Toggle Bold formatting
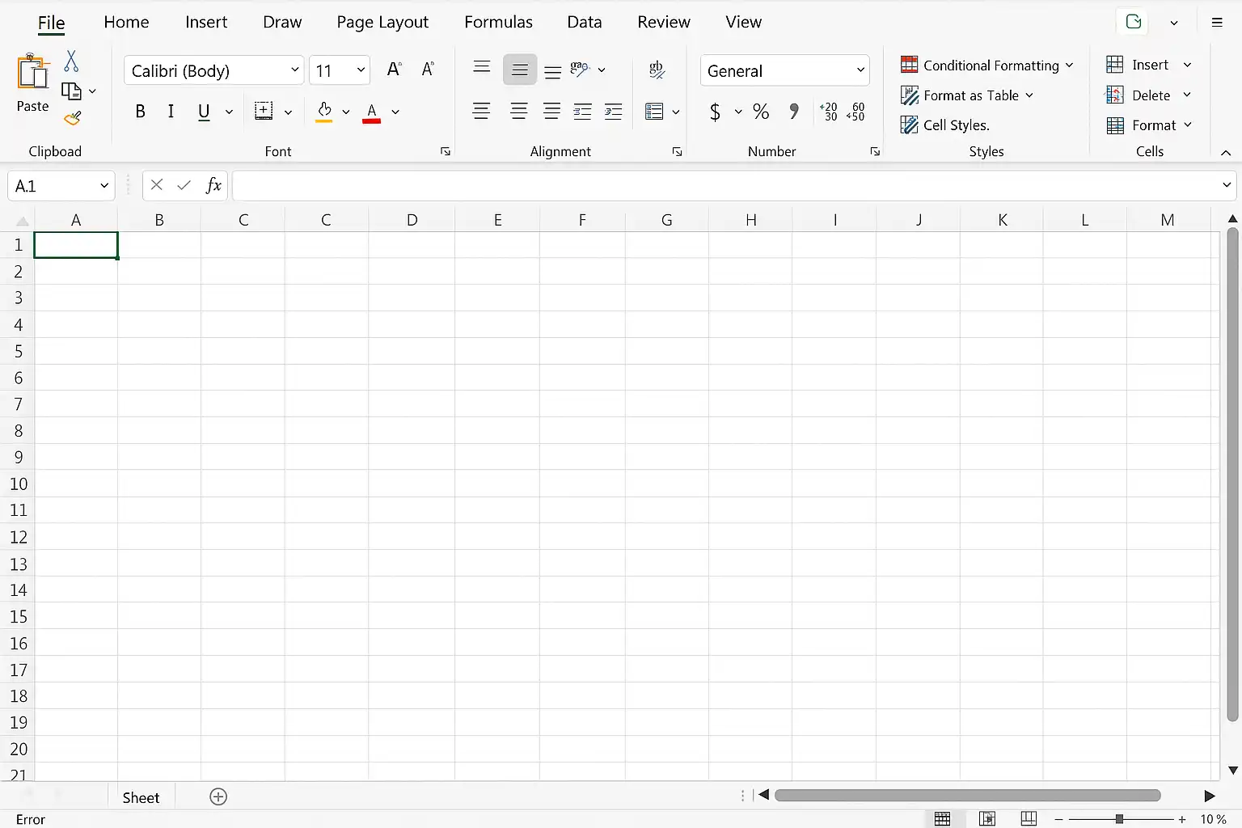The image size is (1242, 828). [140, 112]
